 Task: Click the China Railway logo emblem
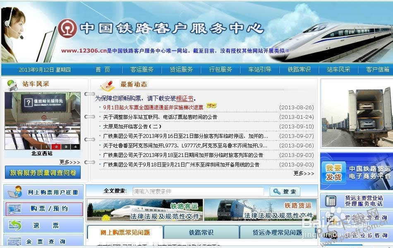point(67,28)
